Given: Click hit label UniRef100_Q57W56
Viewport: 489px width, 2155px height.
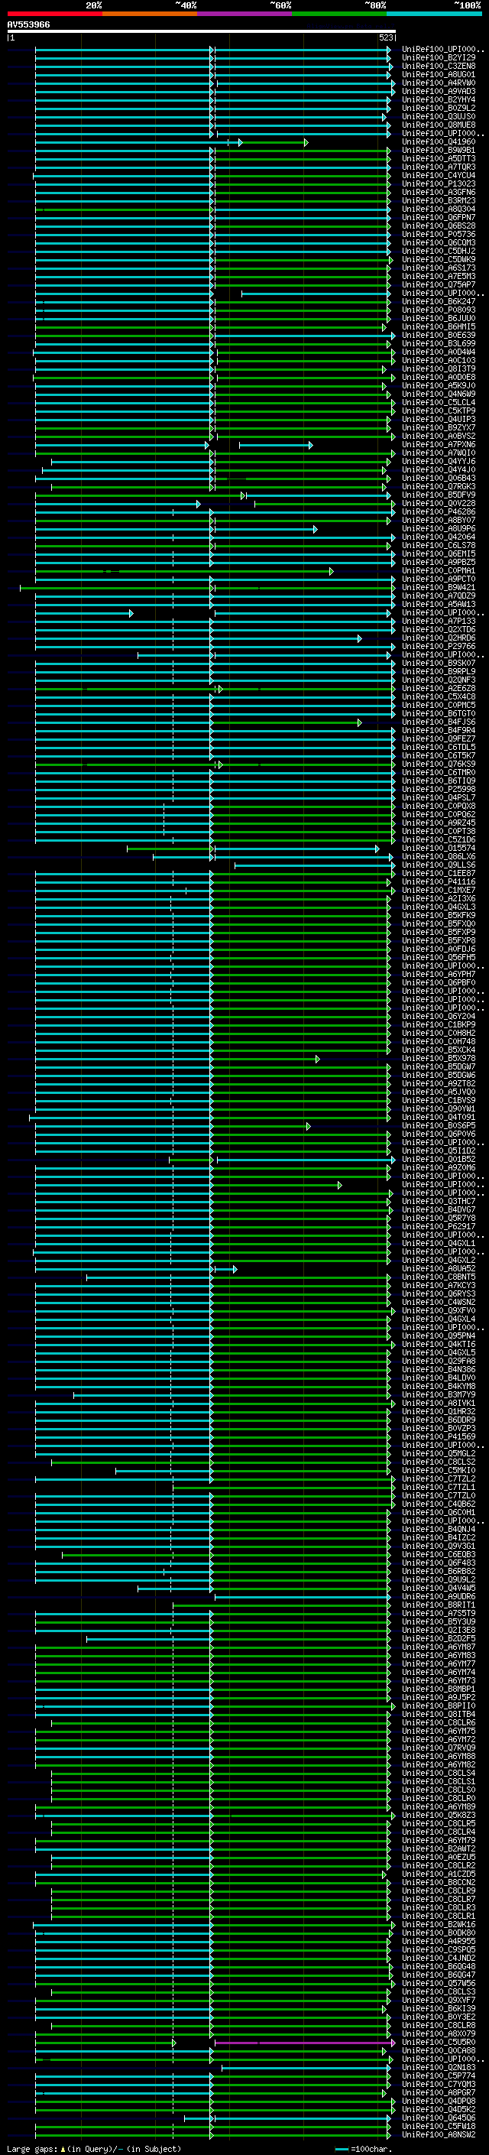Looking at the screenshot, I should tap(439, 1984).
